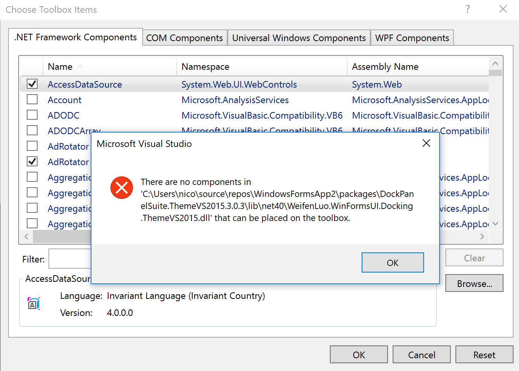
Task: Uncheck the checked AdRotator checkbox
Action: [32, 161]
